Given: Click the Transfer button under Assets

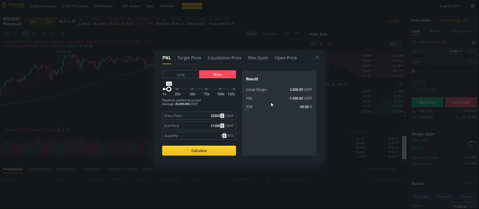Looking at the screenshot, I should tap(466, 197).
